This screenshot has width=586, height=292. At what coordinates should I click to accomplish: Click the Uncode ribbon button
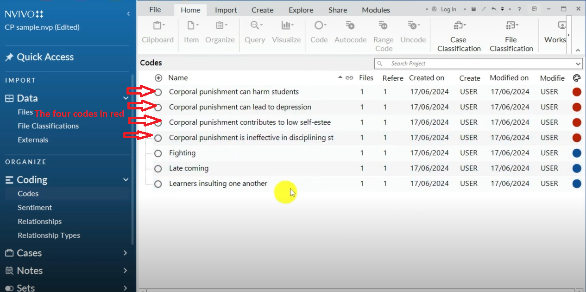click(413, 32)
